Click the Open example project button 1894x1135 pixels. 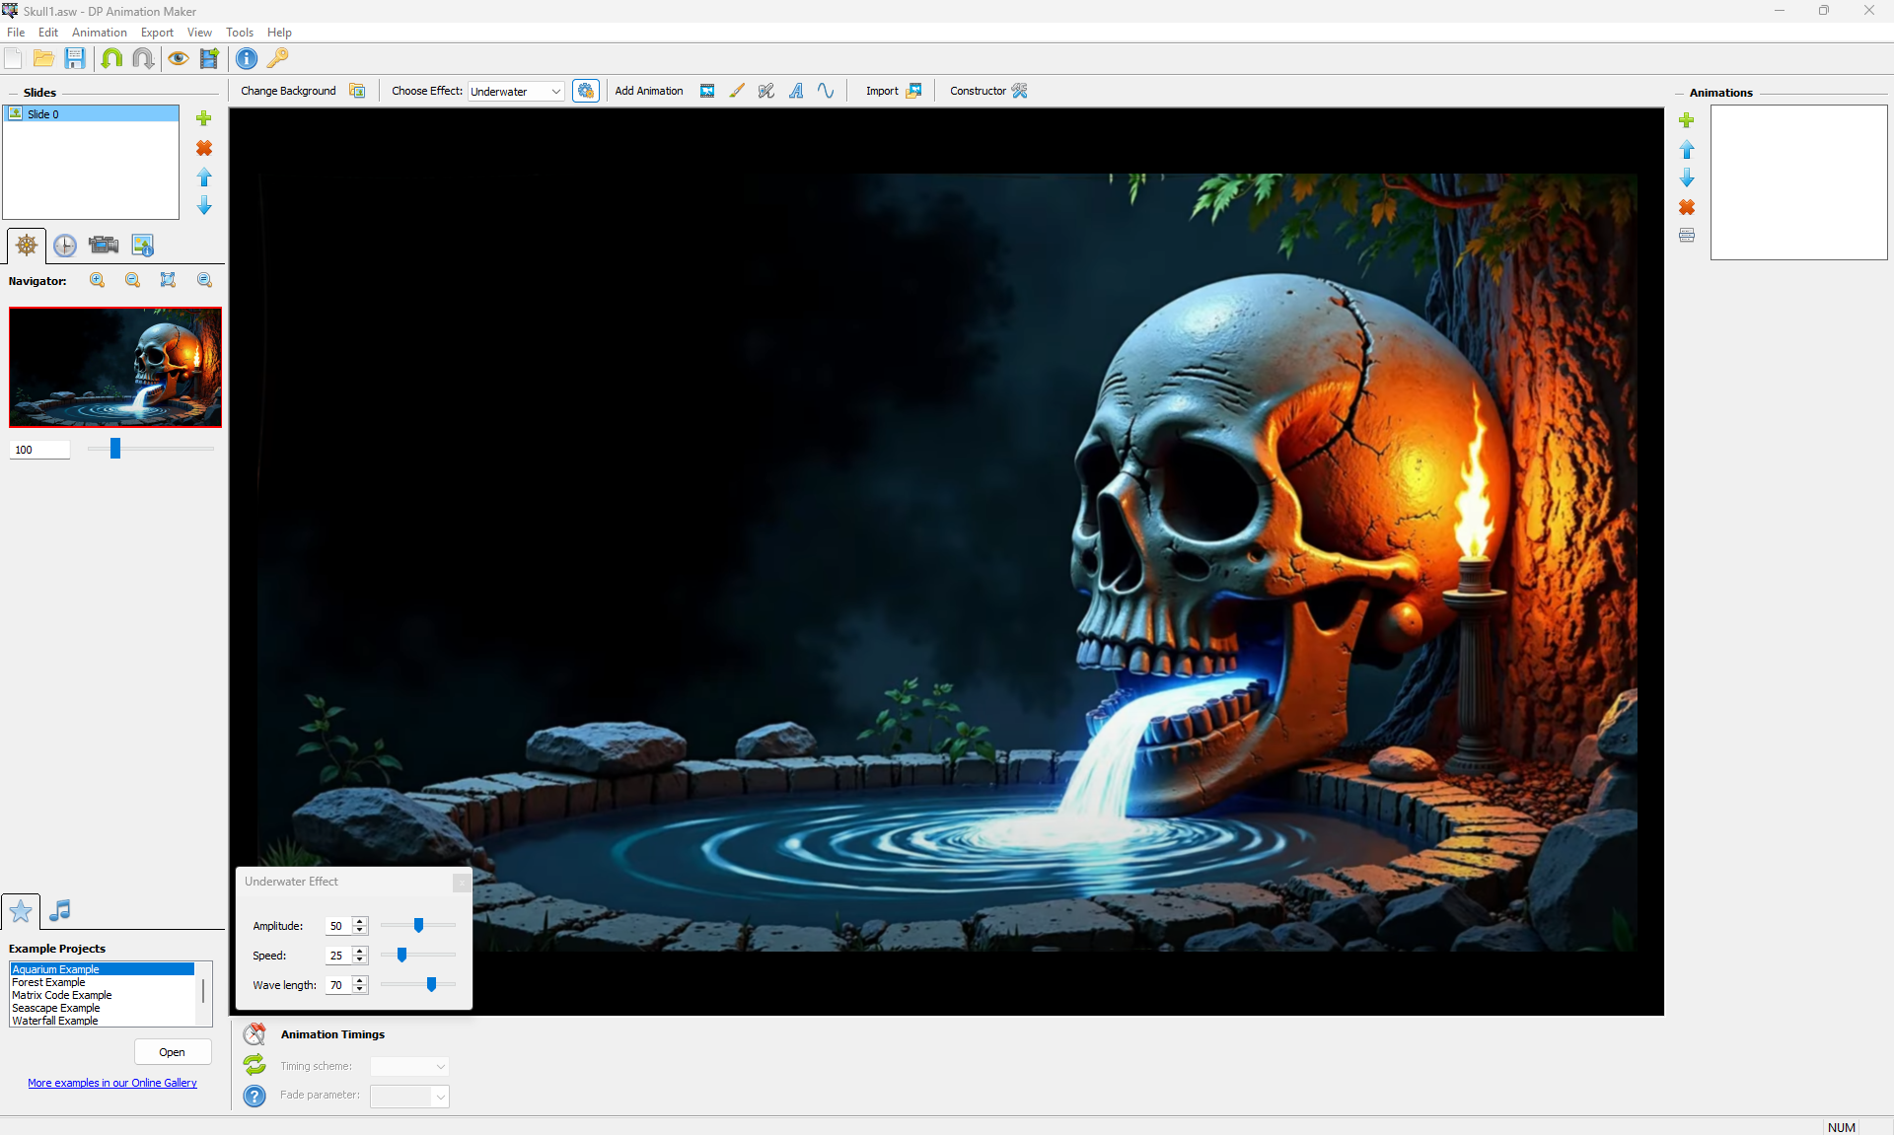click(172, 1052)
